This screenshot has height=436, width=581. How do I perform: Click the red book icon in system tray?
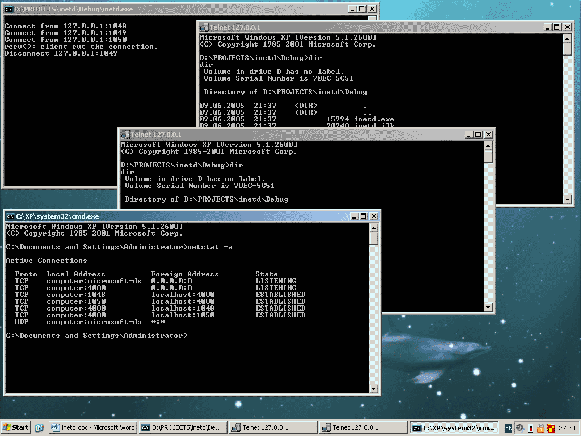point(550,427)
